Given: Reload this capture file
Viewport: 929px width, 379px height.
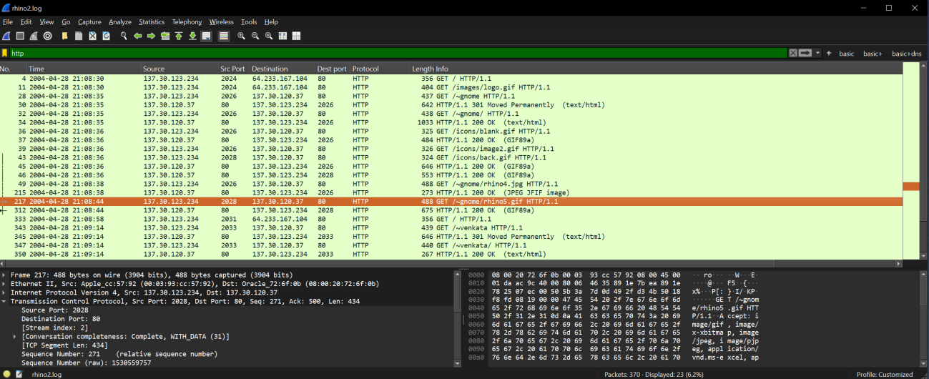Looking at the screenshot, I should 107,36.
